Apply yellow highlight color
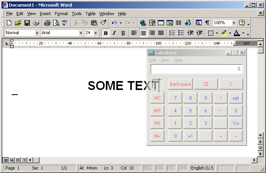266x173 pixels. click(224, 33)
